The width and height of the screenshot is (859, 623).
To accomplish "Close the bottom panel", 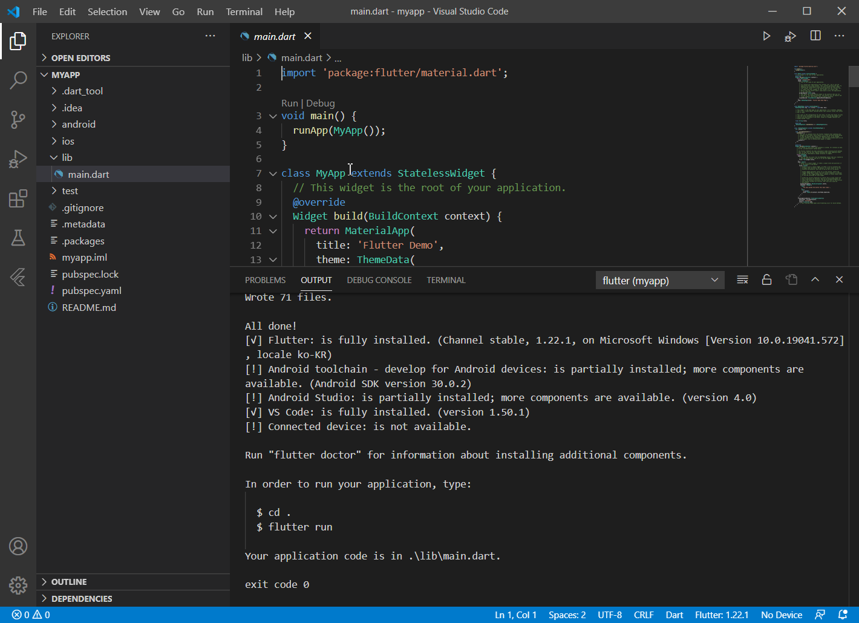I will point(839,279).
